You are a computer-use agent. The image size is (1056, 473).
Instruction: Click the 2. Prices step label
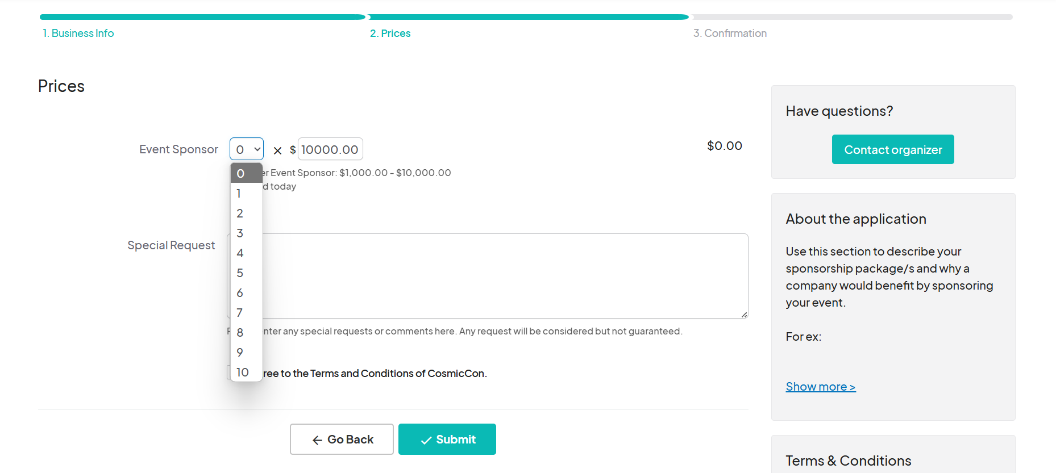point(390,34)
